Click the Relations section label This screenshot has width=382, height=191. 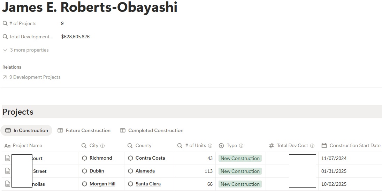tap(12, 67)
